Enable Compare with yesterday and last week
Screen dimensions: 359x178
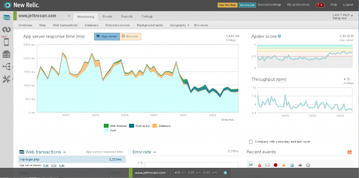251,142
